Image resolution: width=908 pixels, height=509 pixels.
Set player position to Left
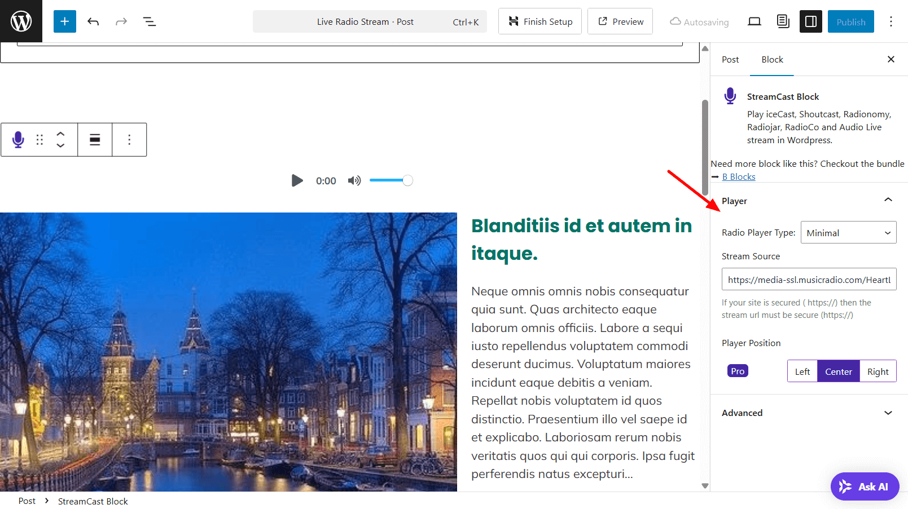point(802,371)
